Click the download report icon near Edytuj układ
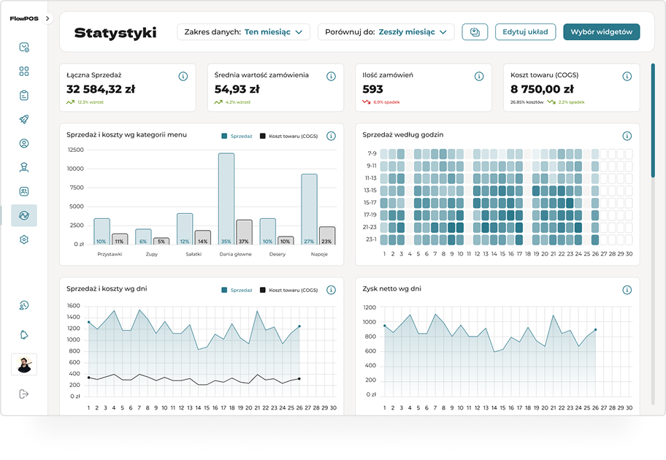Image resolution: width=666 pixels, height=460 pixels. (475, 31)
